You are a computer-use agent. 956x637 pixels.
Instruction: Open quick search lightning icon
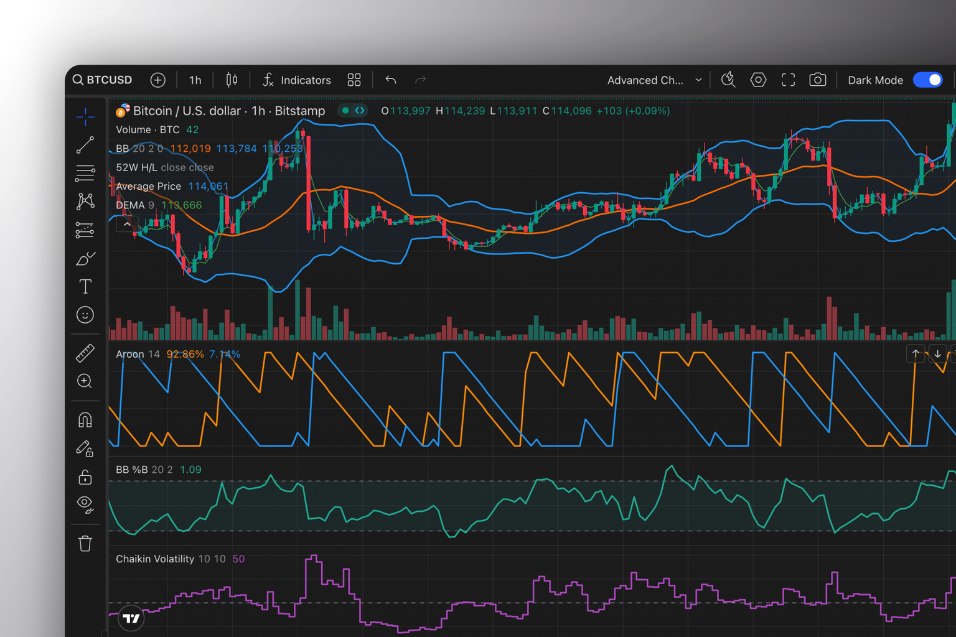(728, 80)
